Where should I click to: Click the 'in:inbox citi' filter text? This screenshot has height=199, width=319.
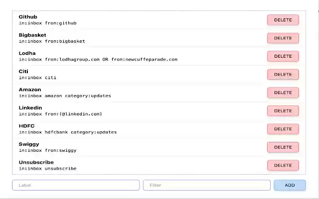pyautogui.click(x=37, y=78)
